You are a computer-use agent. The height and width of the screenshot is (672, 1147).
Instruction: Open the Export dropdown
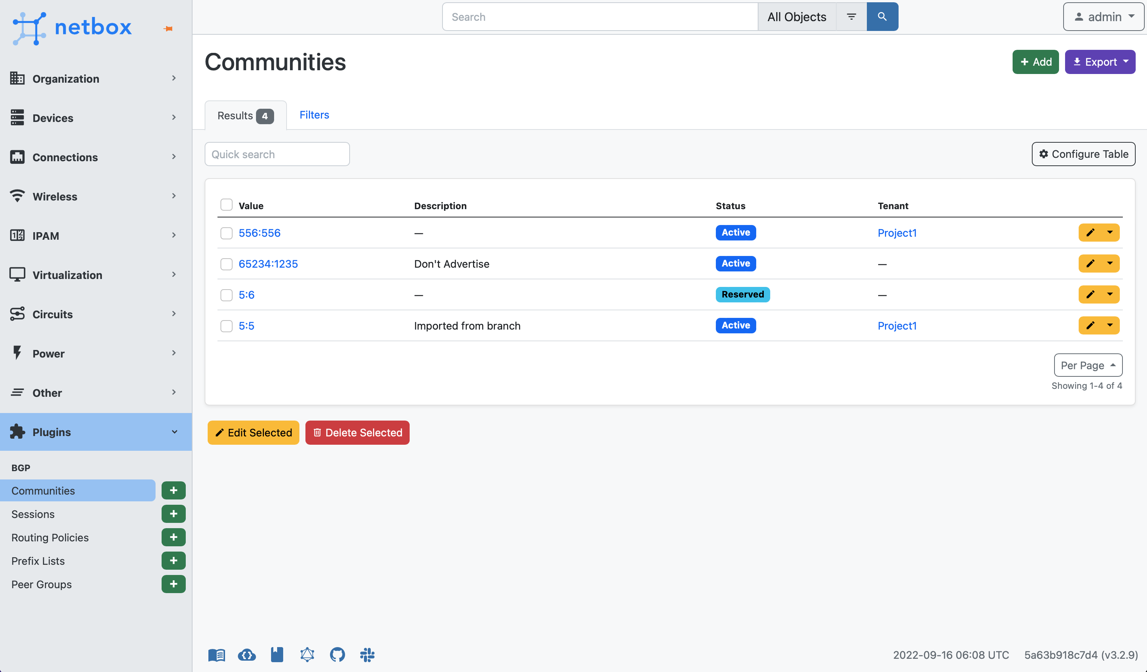point(1100,62)
